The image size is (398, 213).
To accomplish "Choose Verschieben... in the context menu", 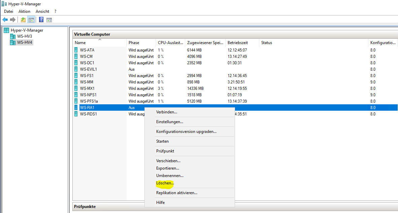I will 190,161.
